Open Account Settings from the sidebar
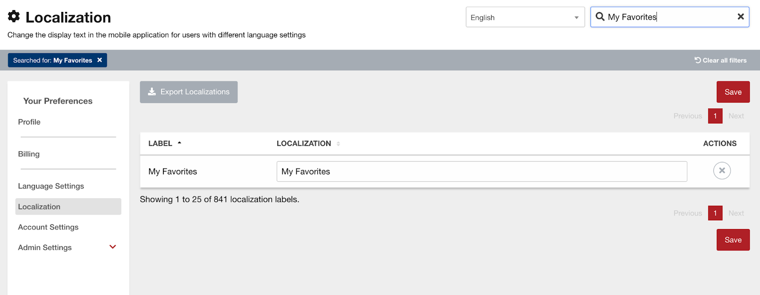Screen dimensions: 760x295 tap(48, 227)
